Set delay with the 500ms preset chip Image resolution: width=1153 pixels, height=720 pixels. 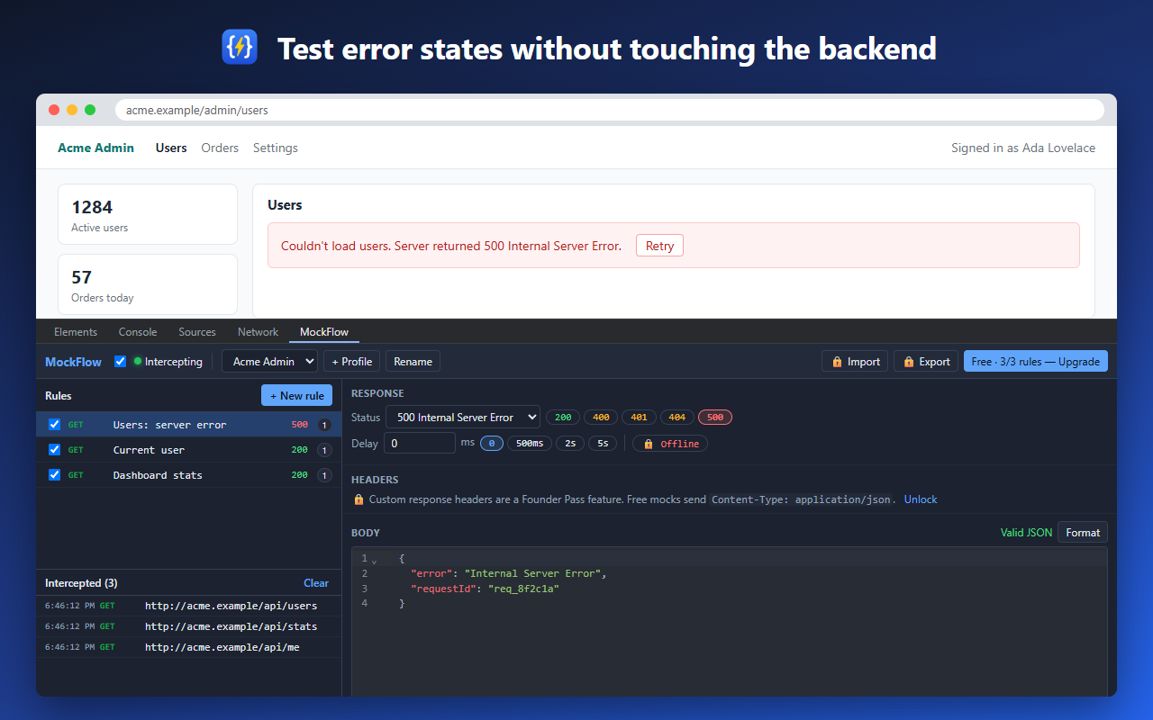pyautogui.click(x=530, y=444)
